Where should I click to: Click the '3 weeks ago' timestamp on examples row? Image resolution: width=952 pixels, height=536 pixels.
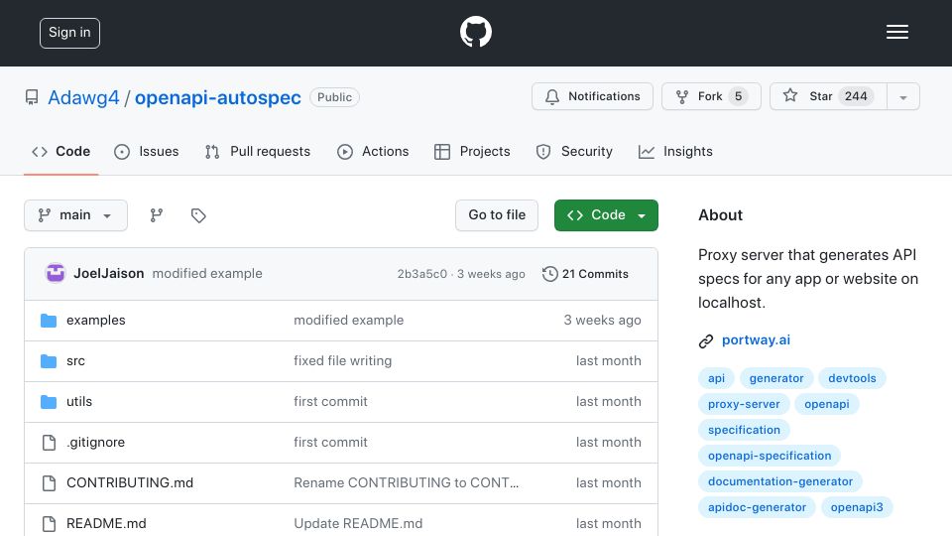(602, 321)
